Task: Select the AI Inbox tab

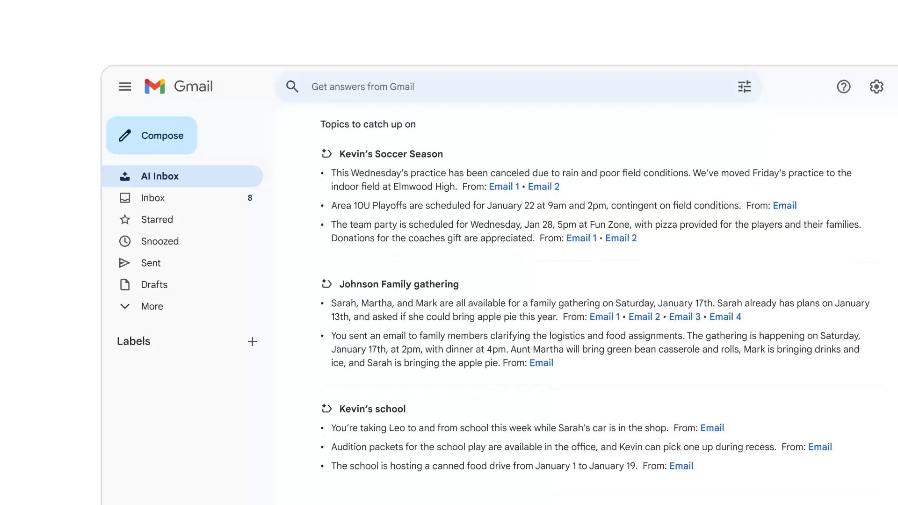Action: click(x=159, y=176)
